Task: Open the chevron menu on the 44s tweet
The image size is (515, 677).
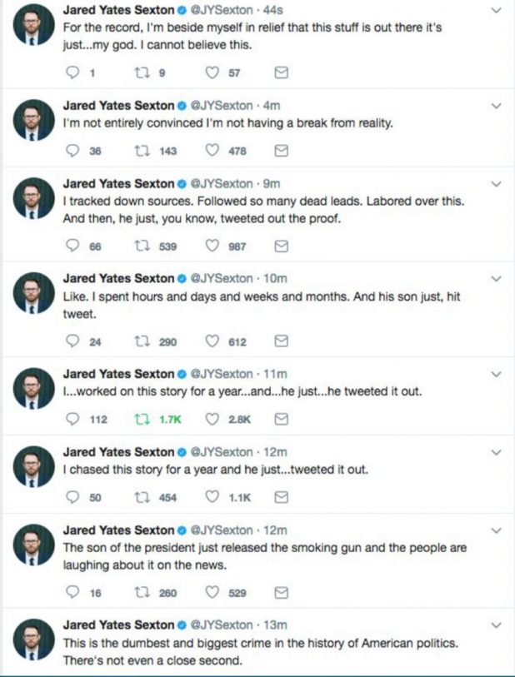Action: pos(497,11)
